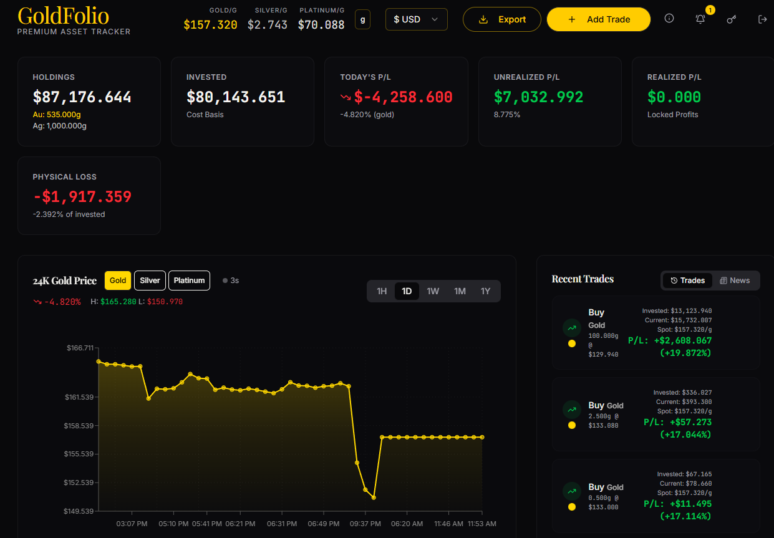Click the Au: 535.000g holdings text
The image size is (774, 538).
coord(57,115)
